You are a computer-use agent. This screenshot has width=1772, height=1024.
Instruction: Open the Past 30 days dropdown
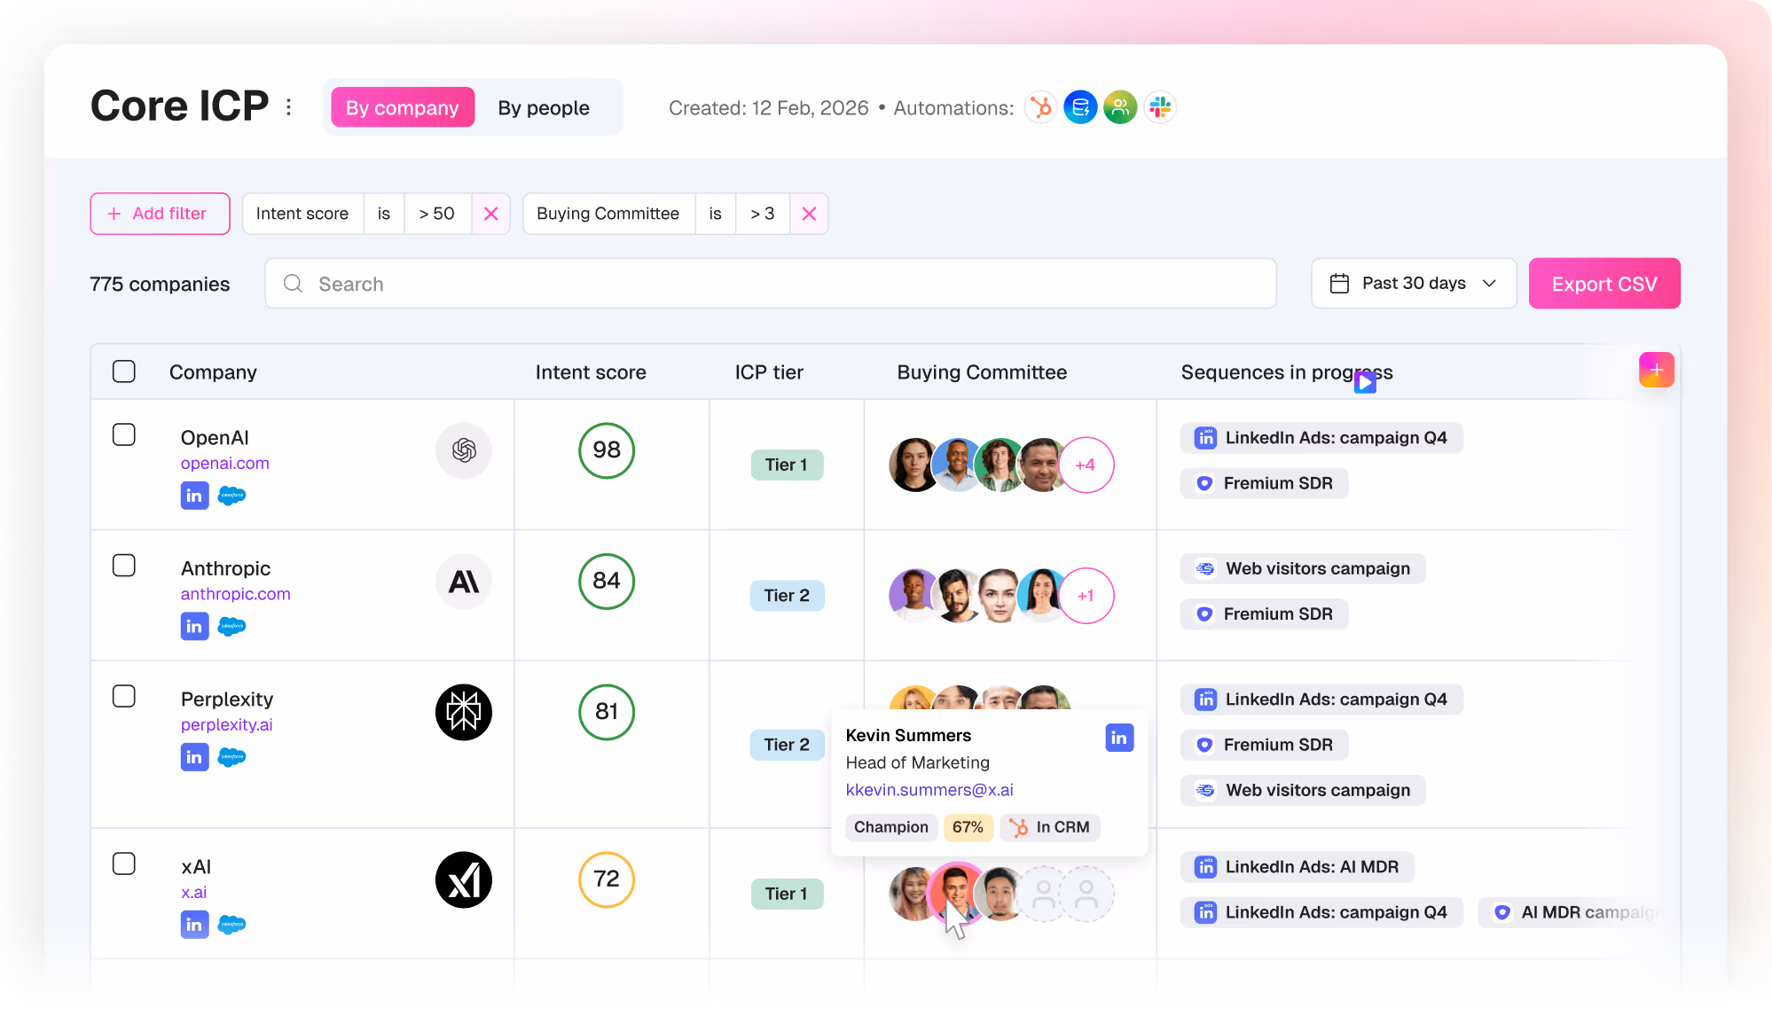tap(1414, 283)
